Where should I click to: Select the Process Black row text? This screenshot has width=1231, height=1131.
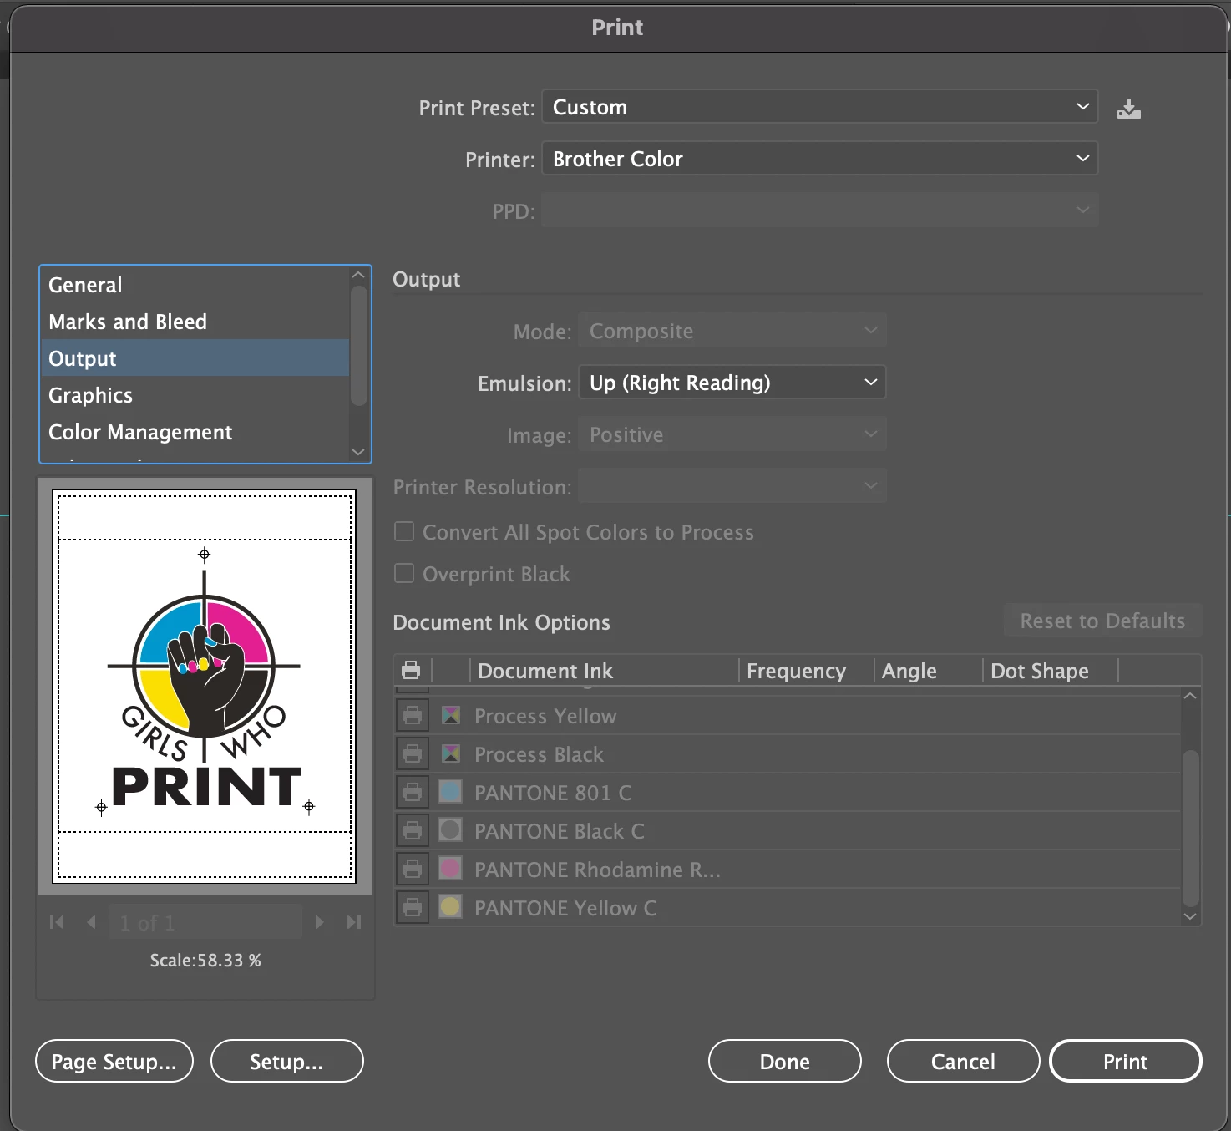coord(539,754)
